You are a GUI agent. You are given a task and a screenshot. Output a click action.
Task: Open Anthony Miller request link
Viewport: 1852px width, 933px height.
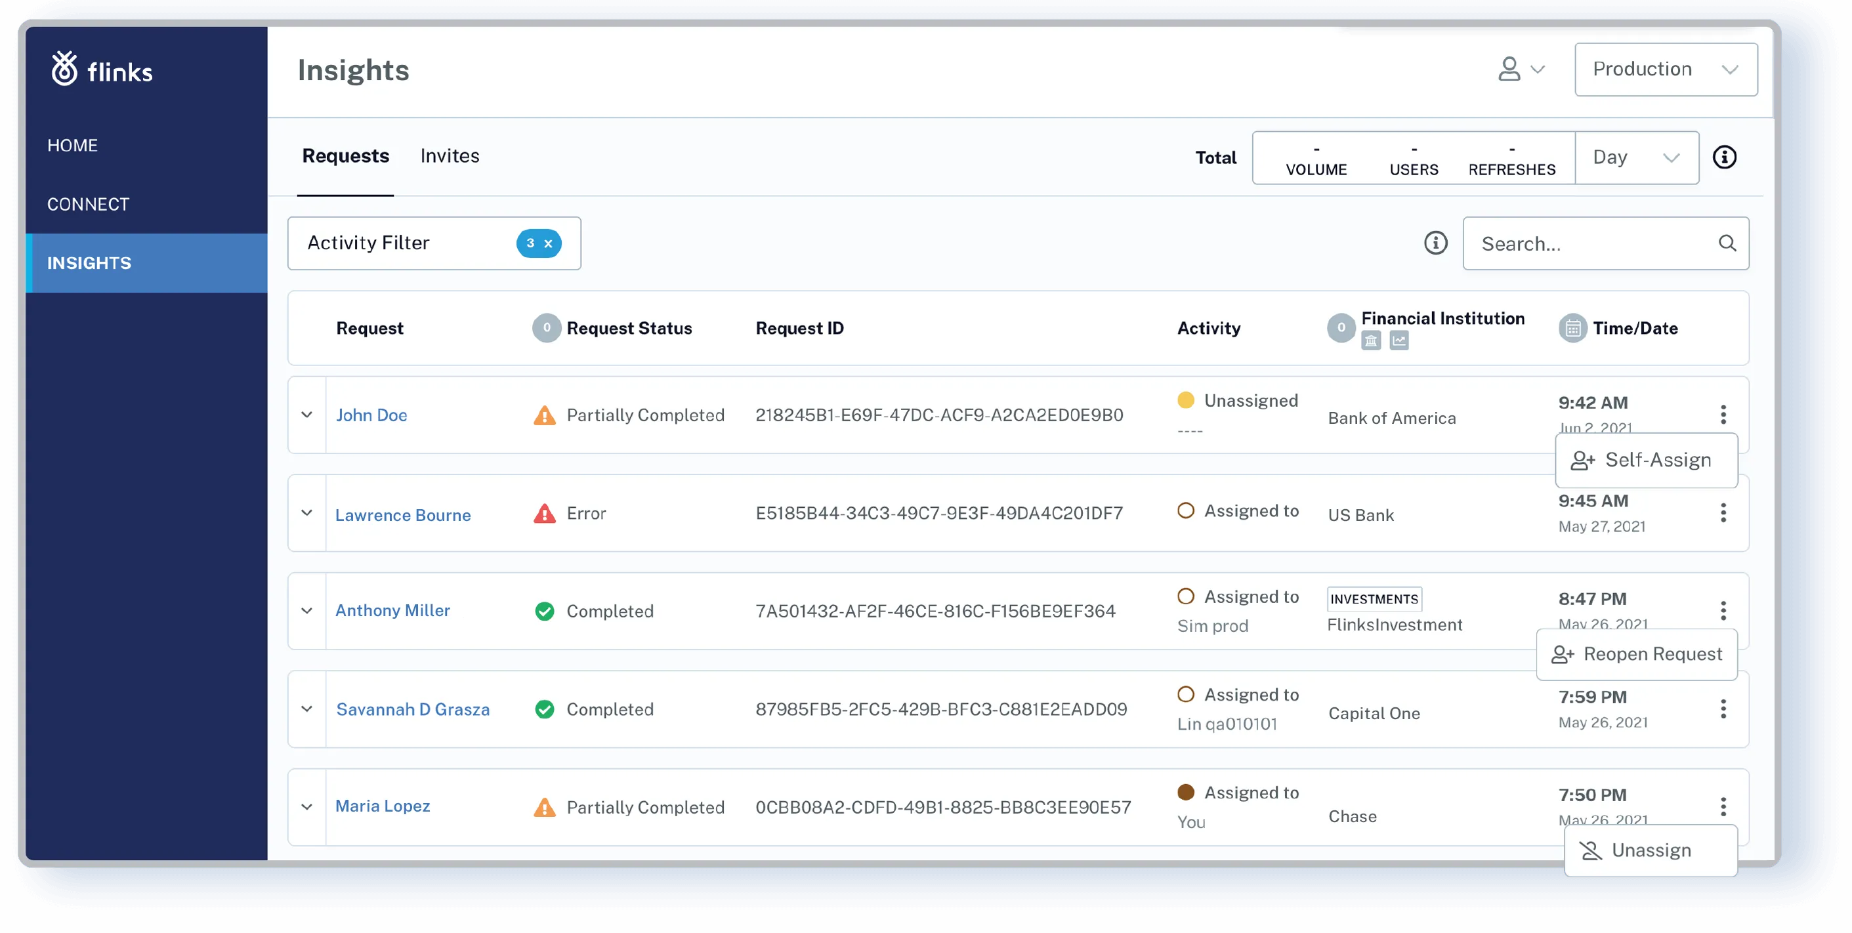pos(392,610)
